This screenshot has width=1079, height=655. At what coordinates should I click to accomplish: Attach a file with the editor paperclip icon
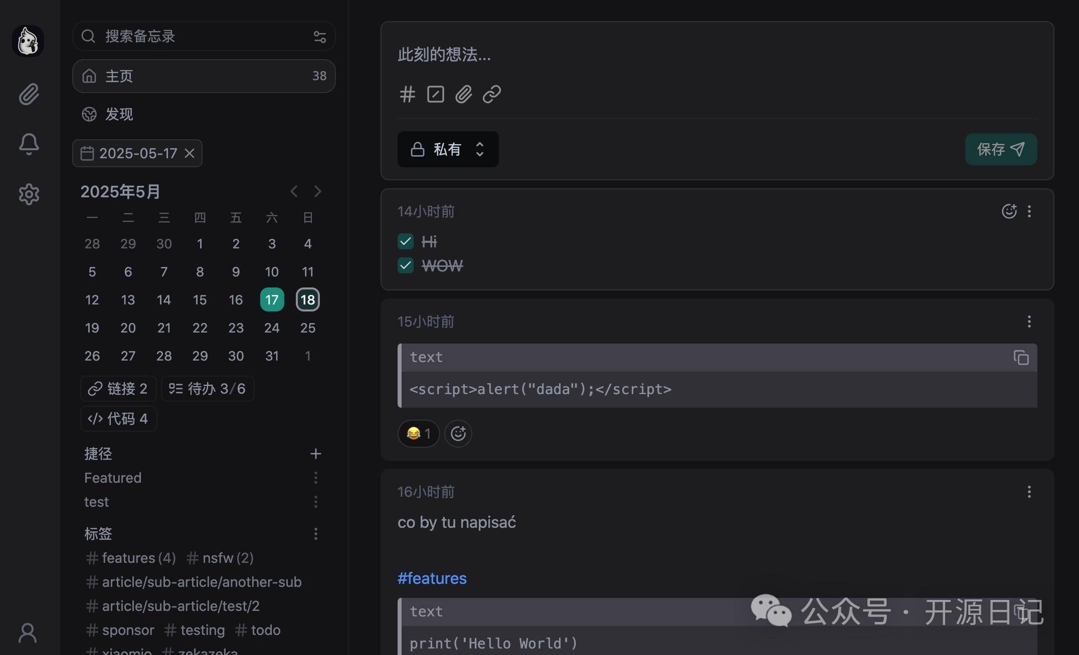(463, 94)
